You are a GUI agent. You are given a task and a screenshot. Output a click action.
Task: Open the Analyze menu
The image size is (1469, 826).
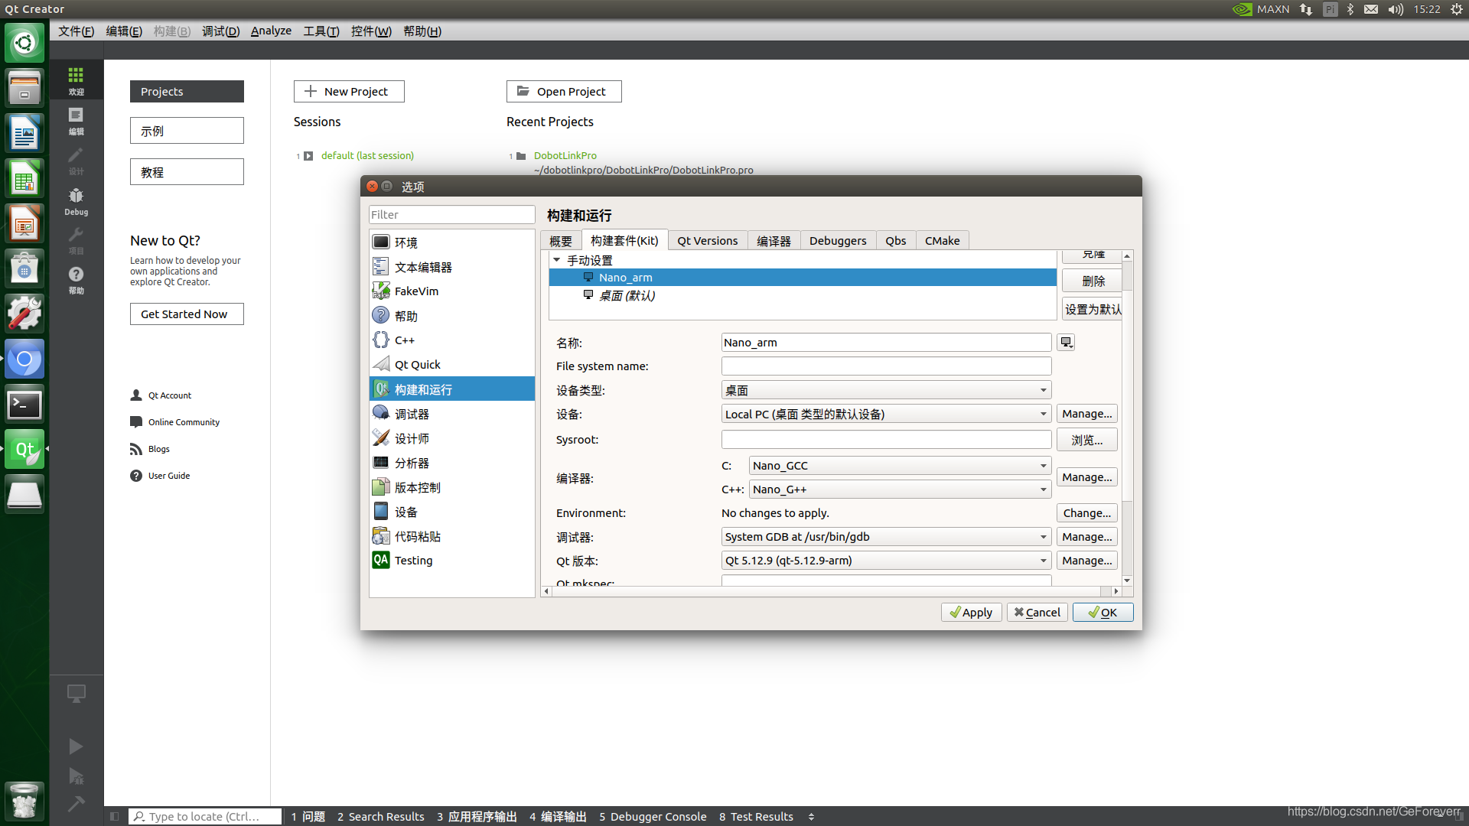271,31
